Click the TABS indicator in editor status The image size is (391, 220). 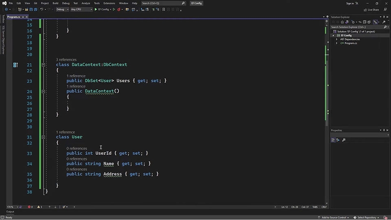(315, 207)
